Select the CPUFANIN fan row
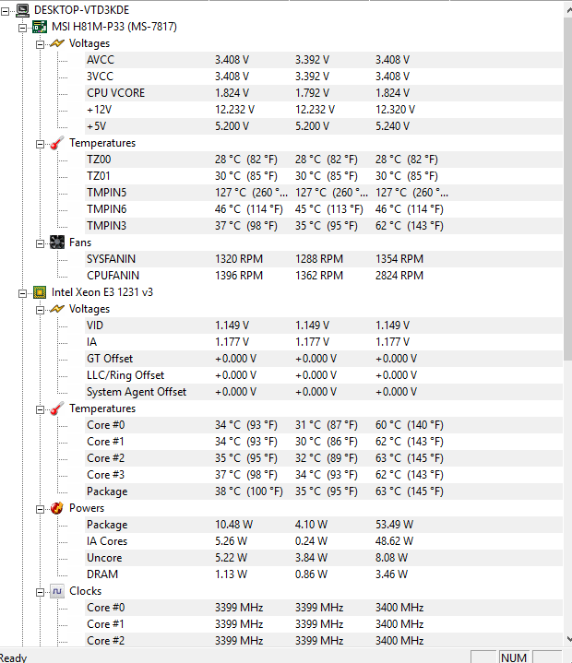This screenshot has width=572, height=663. pyautogui.click(x=111, y=276)
